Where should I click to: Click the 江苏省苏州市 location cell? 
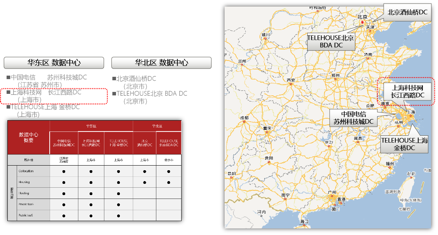[64, 160]
